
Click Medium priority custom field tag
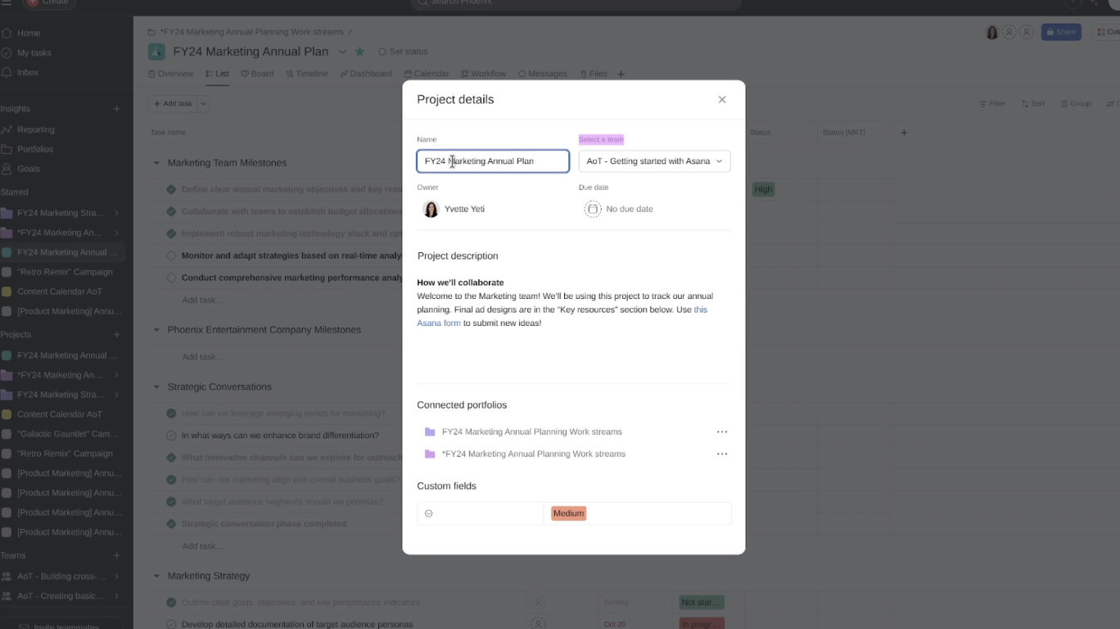[568, 514]
